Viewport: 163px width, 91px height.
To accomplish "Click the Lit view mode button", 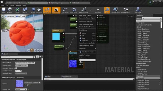I will 18,16.
